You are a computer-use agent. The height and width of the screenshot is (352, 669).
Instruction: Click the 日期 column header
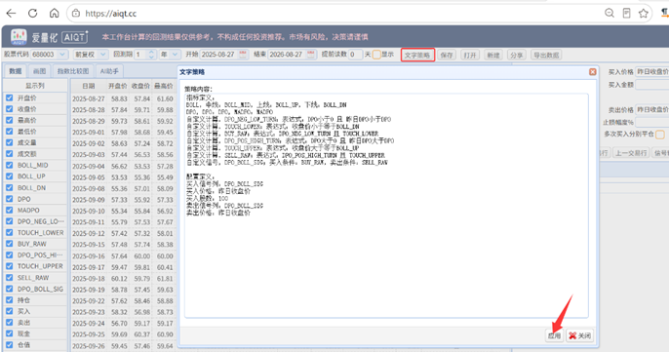click(x=89, y=86)
